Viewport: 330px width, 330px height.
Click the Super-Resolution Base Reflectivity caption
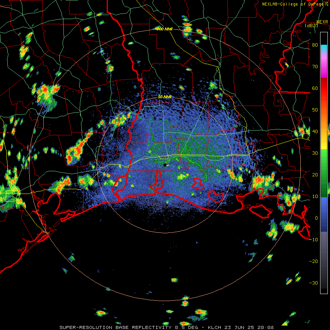pyautogui.click(x=167, y=327)
